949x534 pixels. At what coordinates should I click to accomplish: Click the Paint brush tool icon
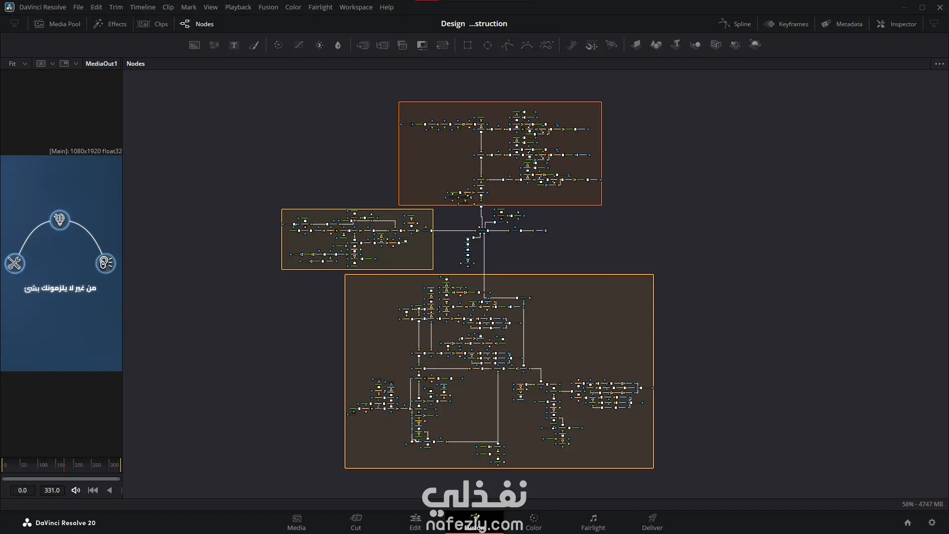254,45
